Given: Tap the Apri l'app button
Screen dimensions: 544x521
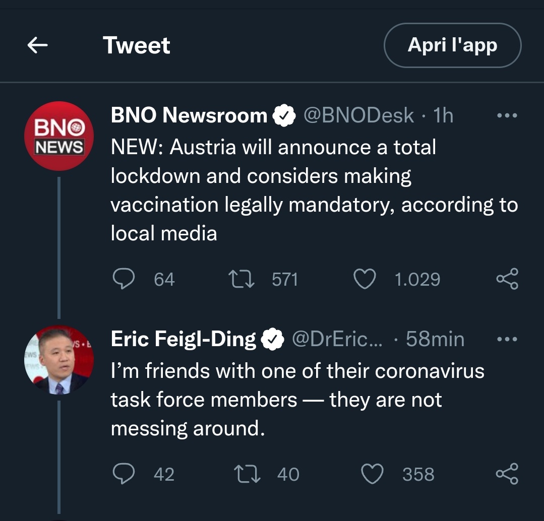Looking at the screenshot, I should point(452,45).
